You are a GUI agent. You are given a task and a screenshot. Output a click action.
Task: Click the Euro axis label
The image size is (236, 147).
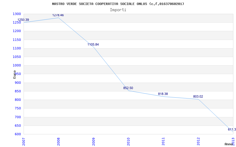14,74
